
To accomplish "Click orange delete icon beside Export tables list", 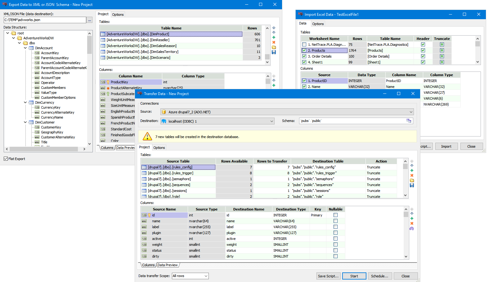I will 274,42.
